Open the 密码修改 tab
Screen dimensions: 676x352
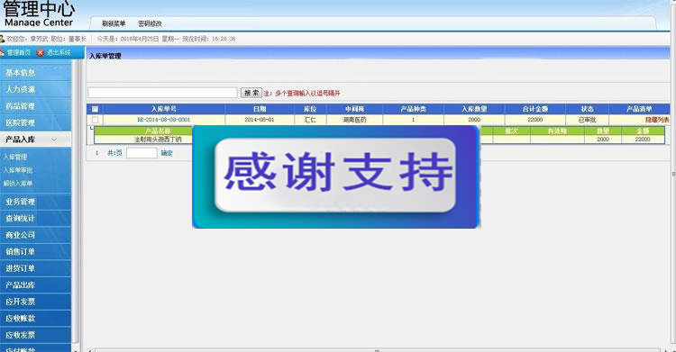click(150, 23)
